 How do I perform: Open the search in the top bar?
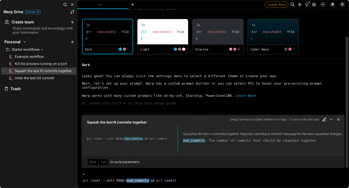293,5
